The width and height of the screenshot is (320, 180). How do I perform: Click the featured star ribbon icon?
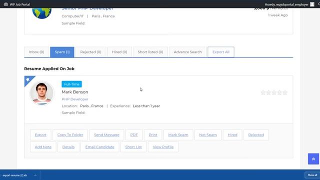(x=28, y=79)
